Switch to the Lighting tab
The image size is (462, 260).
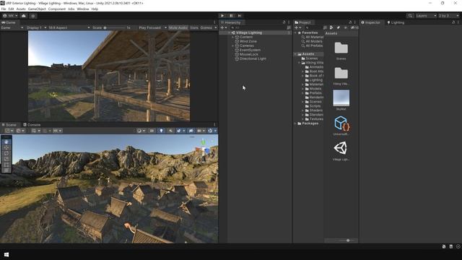pyautogui.click(x=396, y=22)
